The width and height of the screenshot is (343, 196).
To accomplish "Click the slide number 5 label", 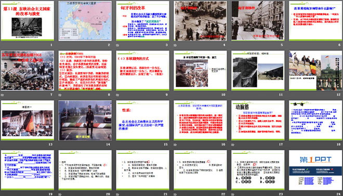I will pyautogui.click(x=282, y=45).
